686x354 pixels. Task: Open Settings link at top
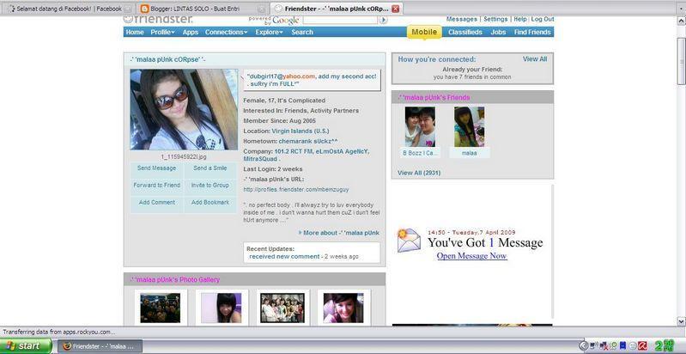[495, 19]
